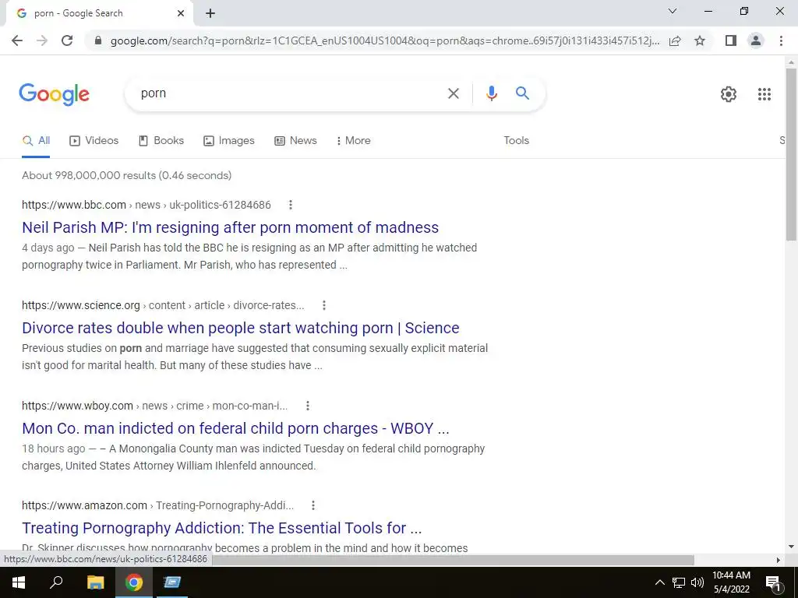Screen dimensions: 798x598
Task: Expand the More search filters menu
Action: (x=353, y=140)
